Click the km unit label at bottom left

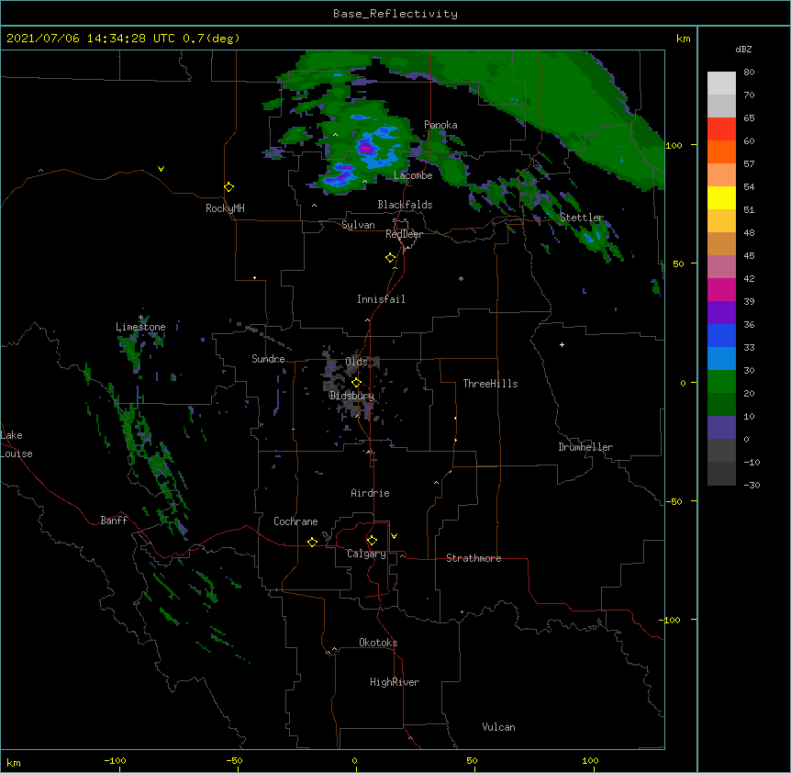pyautogui.click(x=14, y=762)
